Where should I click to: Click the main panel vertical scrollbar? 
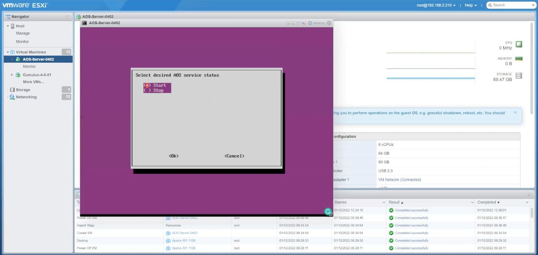(532, 68)
